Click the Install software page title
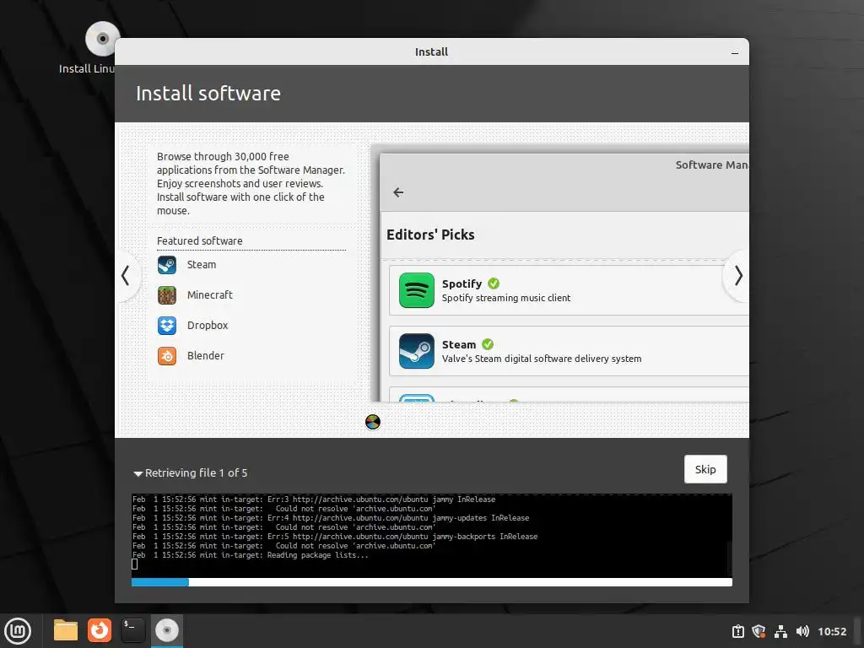The width and height of the screenshot is (864, 648). 208,94
